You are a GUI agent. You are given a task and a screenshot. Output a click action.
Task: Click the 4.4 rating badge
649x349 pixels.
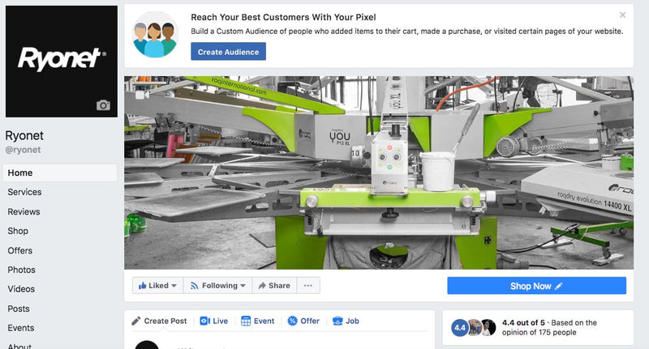[460, 328]
